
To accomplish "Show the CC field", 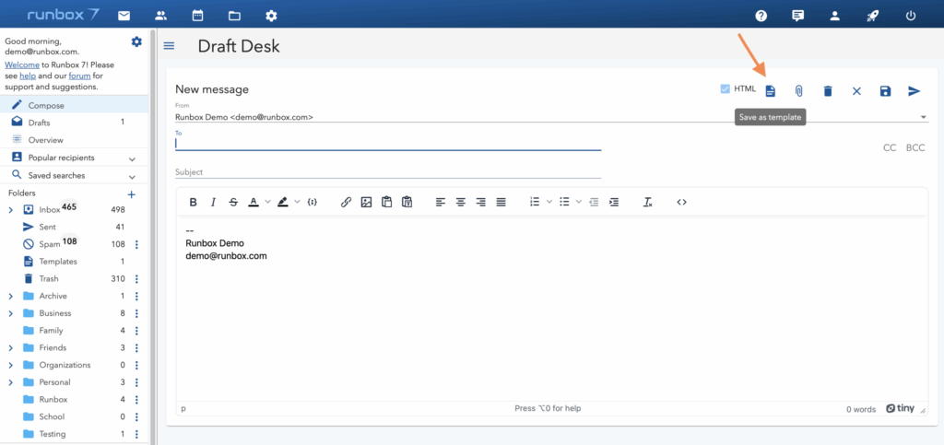I will pyautogui.click(x=890, y=148).
